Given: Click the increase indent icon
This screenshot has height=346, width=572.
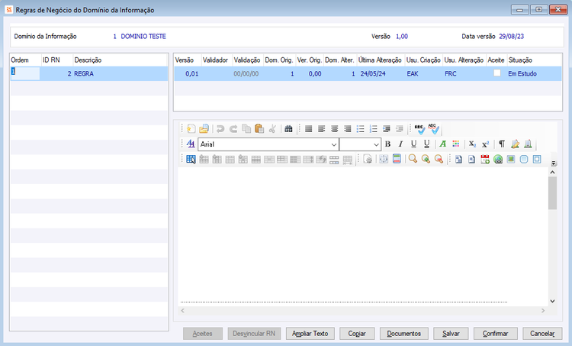Looking at the screenshot, I should [x=387, y=128].
